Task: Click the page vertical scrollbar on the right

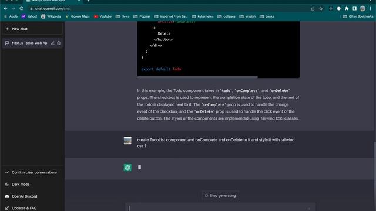Action: (374, 177)
